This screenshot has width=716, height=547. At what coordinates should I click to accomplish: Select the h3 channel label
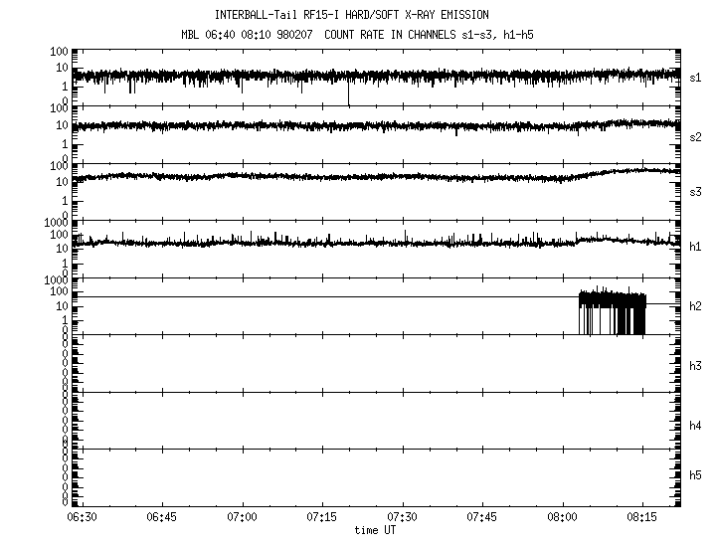coord(696,365)
